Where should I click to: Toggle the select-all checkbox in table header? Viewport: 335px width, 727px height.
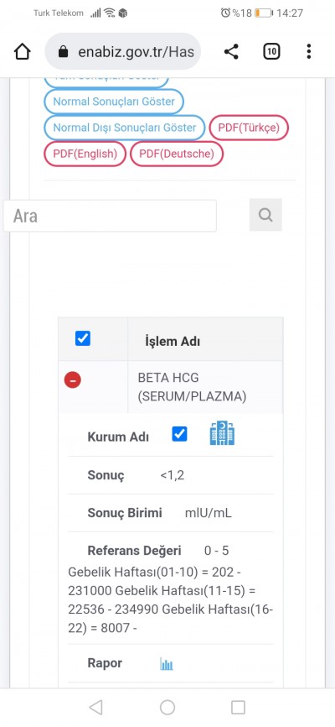83,338
